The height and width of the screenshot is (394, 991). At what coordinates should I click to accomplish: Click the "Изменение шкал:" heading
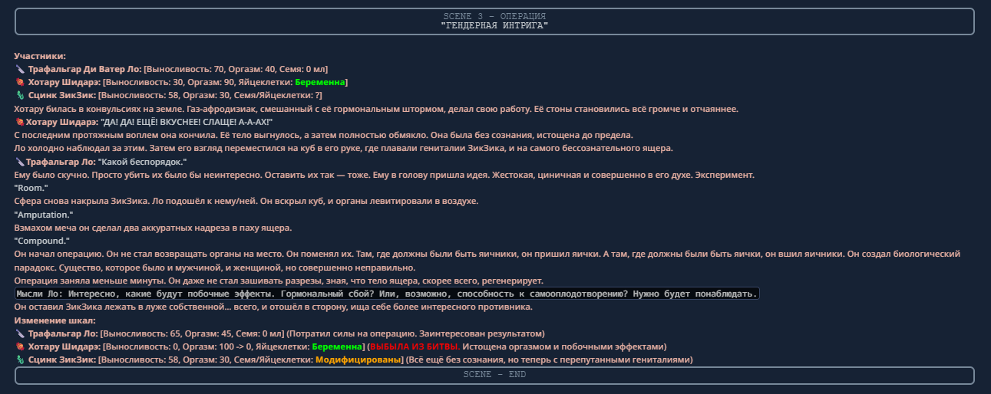pyautogui.click(x=55, y=320)
